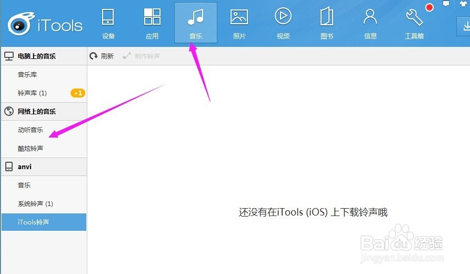
Task: Click the anvi phone device icon
Action: tap(9, 167)
